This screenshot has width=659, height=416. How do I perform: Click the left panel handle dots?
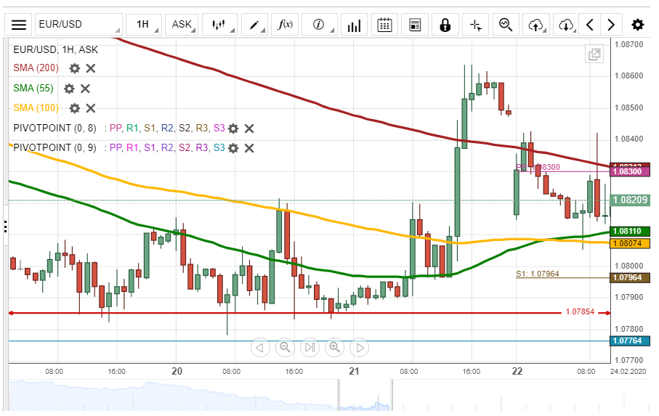pos(6,227)
